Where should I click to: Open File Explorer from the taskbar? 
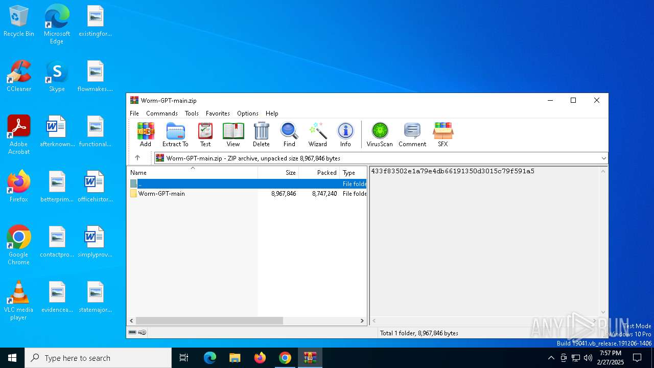point(235,358)
